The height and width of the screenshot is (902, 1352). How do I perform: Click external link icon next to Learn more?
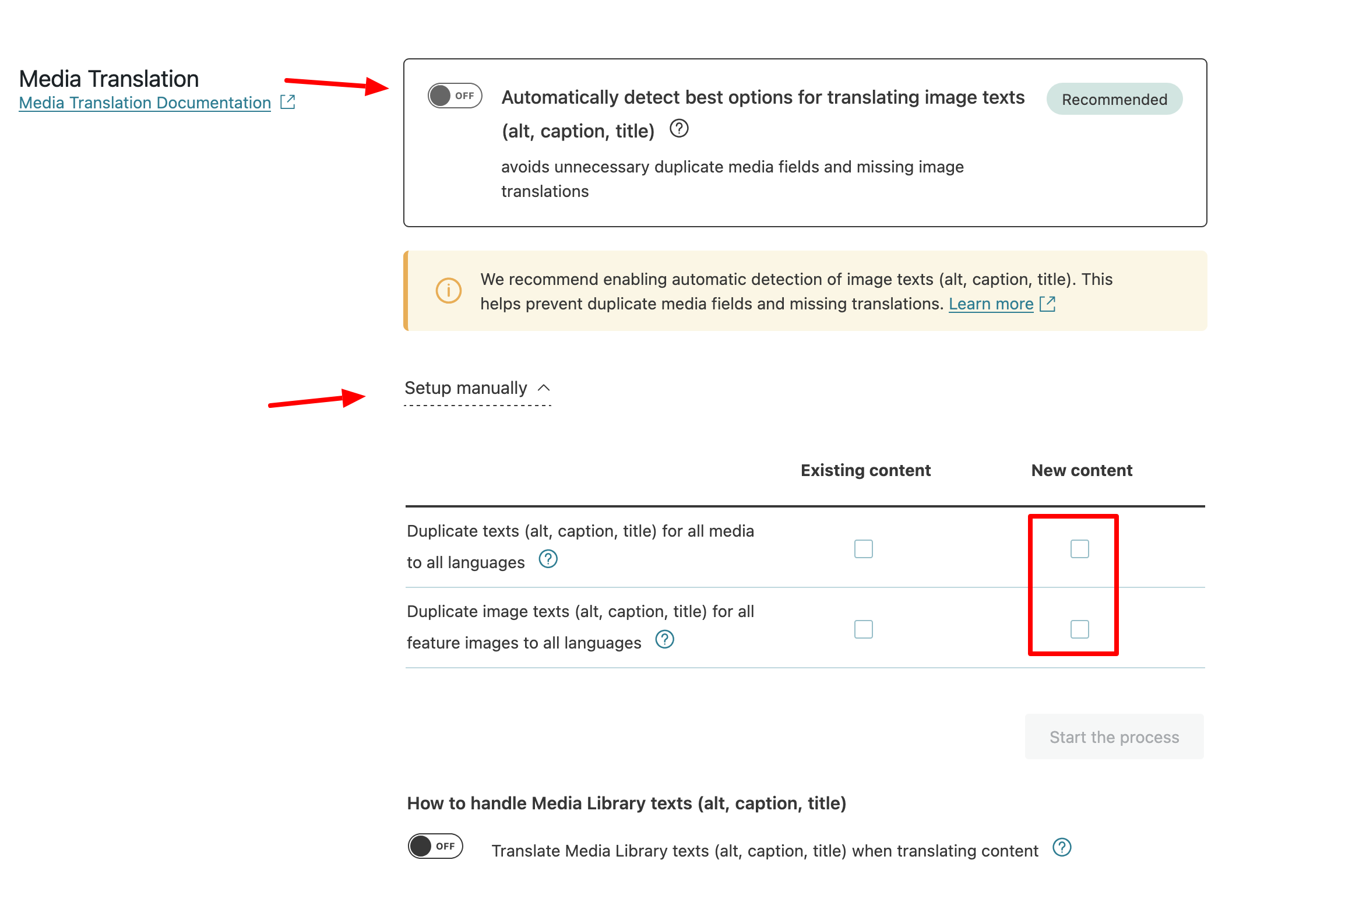coord(1048,304)
